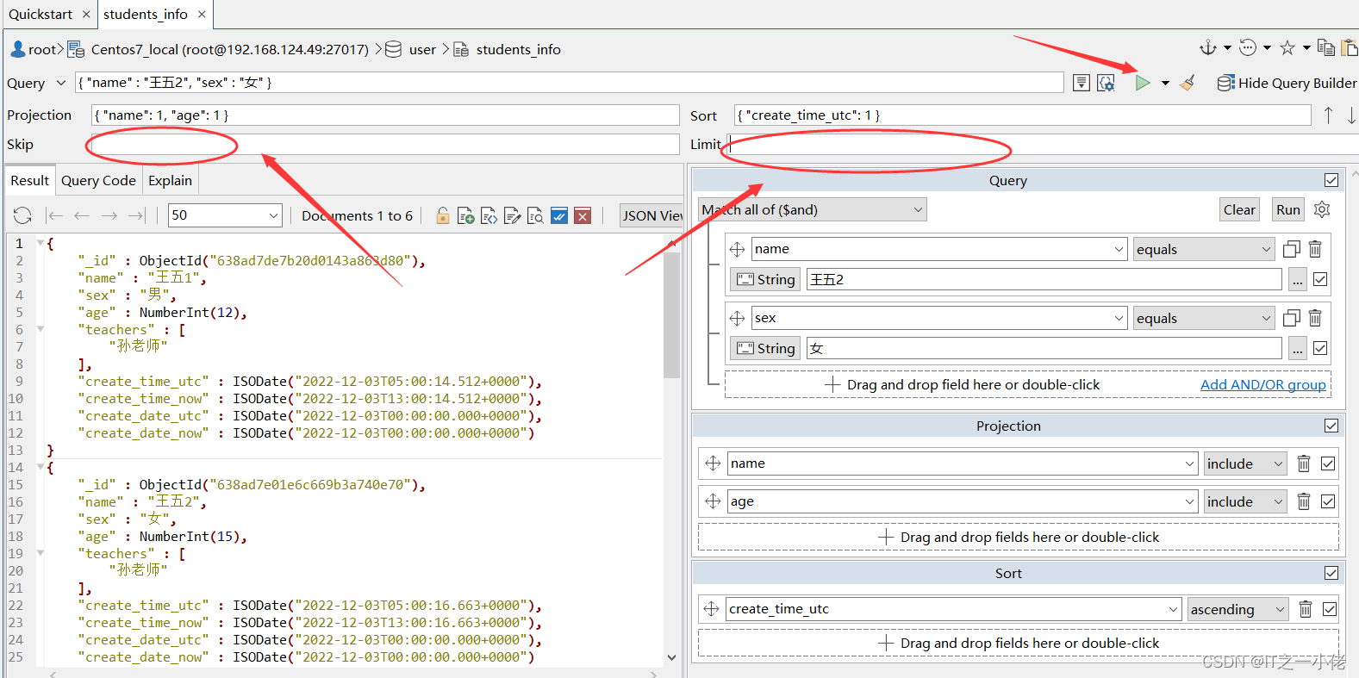This screenshot has height=678, width=1359.
Task: Open the Match all of ($and) dropdown
Action: (813, 209)
